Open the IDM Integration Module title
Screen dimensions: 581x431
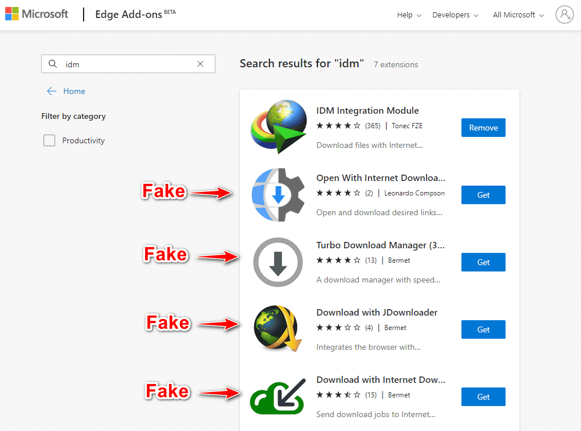coord(367,110)
